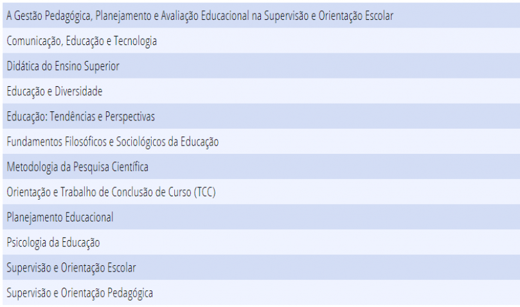Image resolution: width=520 pixels, height=307 pixels.
Task: Click Orientação e Trabalho de Conclusão de Curso
Action: click(x=262, y=192)
